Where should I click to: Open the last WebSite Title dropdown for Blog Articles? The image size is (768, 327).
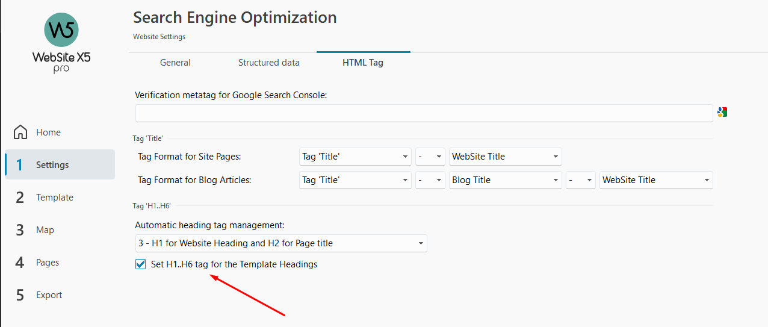656,180
